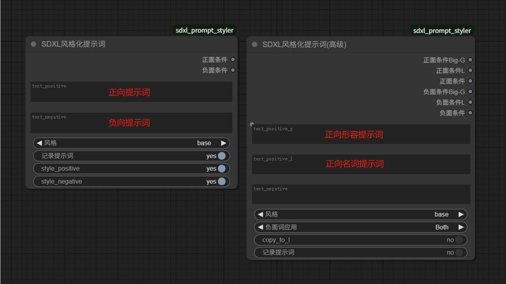
Task: Click the text_negative field on left node
Action: 131,123
